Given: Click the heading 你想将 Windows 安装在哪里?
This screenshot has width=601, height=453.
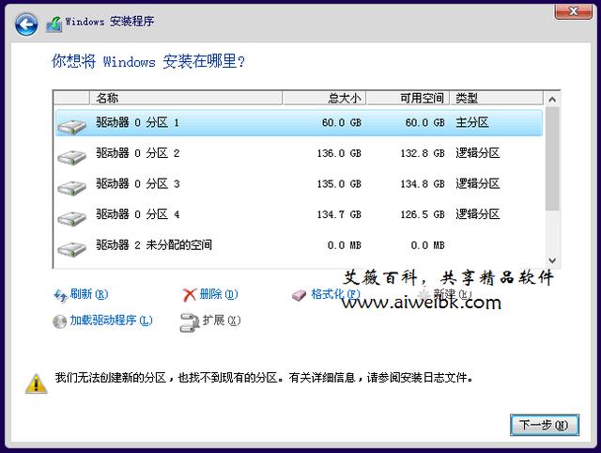Looking at the screenshot, I should (x=148, y=61).
